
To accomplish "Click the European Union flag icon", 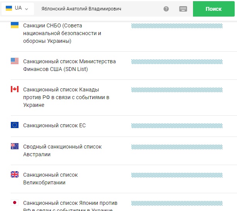I will [x=15, y=125].
